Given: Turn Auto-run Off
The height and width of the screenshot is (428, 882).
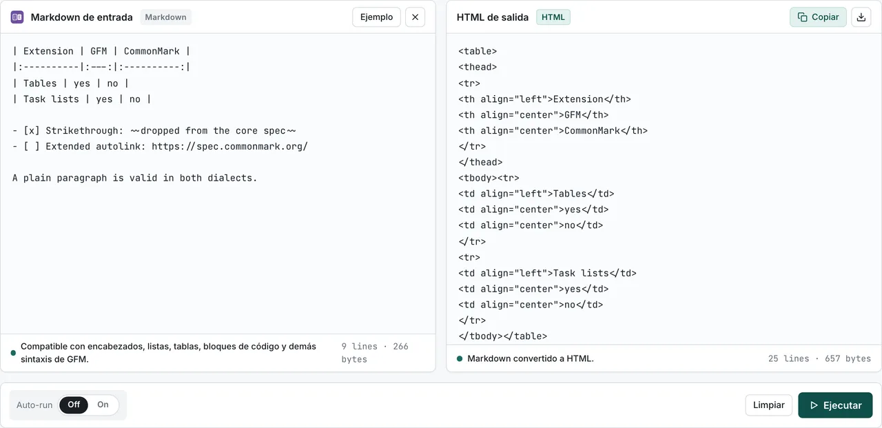Looking at the screenshot, I should pos(74,405).
